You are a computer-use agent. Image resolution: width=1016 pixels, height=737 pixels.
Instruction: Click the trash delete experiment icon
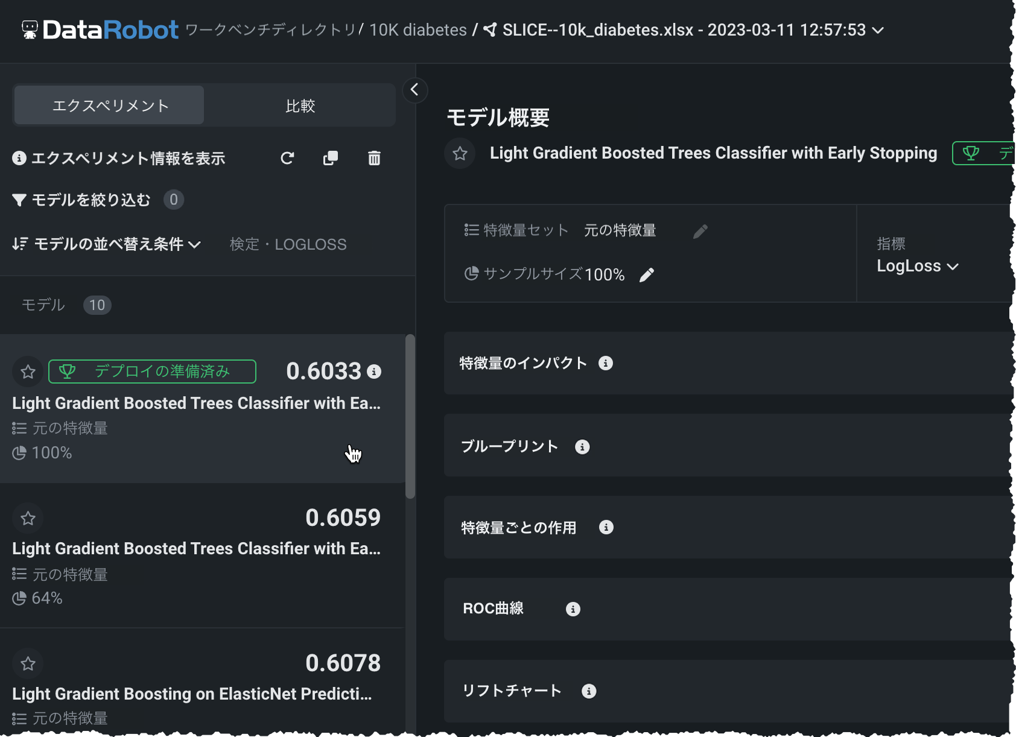(x=374, y=158)
